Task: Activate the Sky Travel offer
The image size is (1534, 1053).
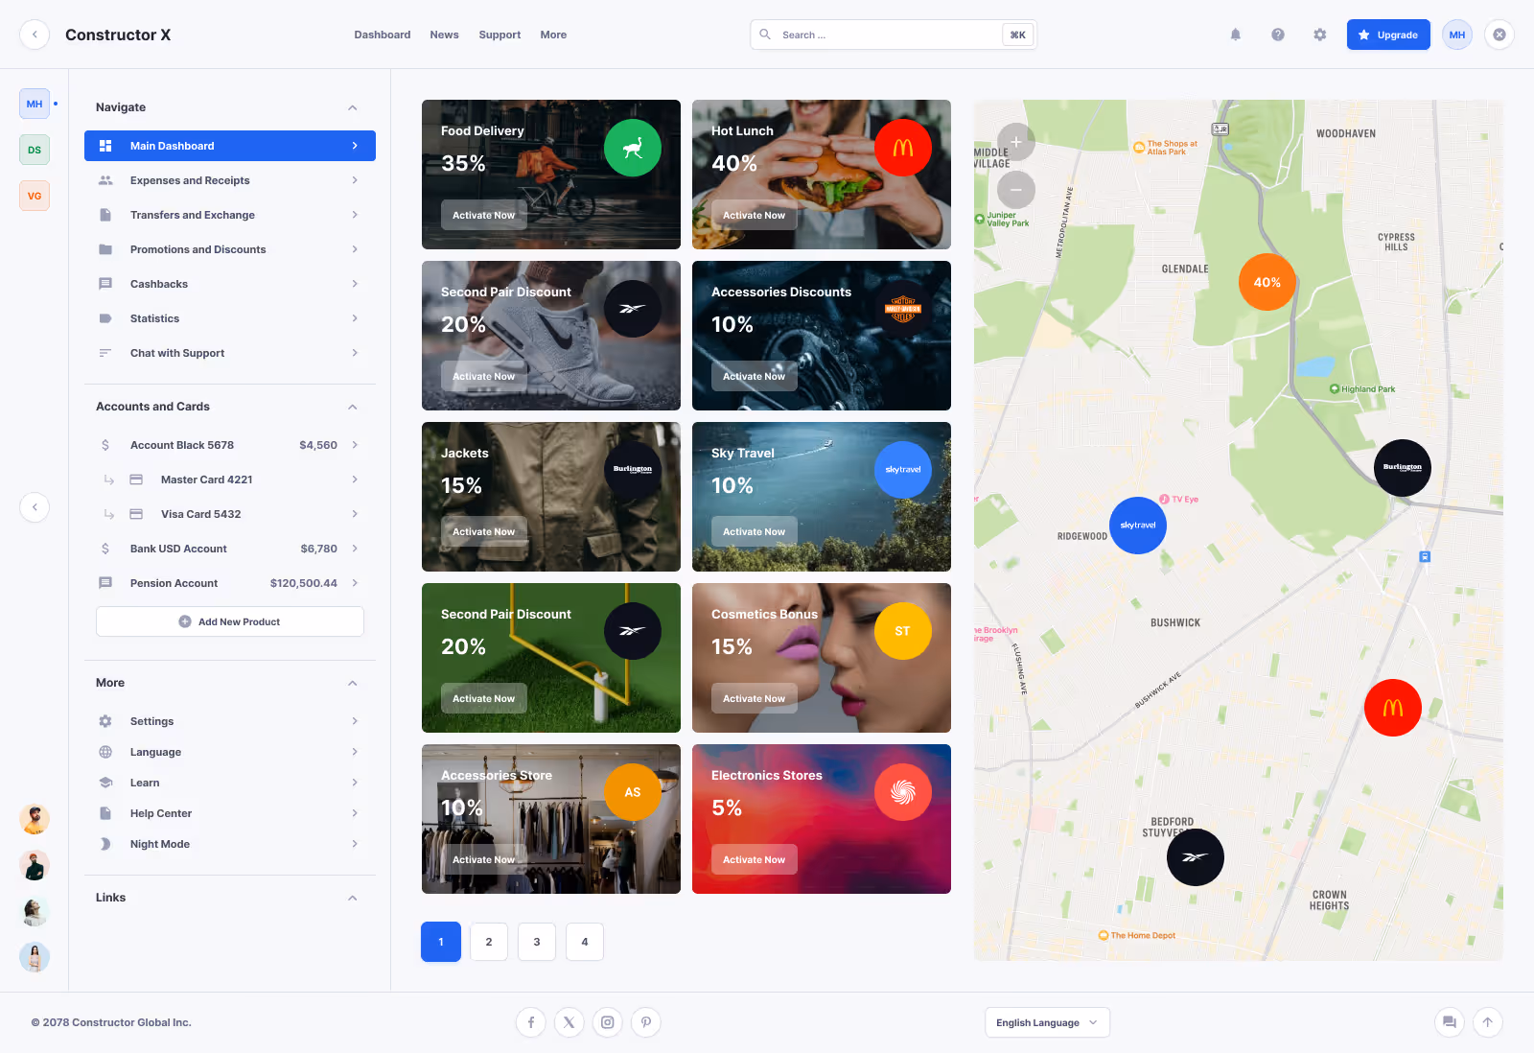Action: point(754,531)
